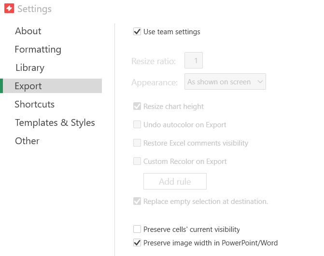Toggle Resize chart height checkbox
This screenshot has width=324, height=256.
pyautogui.click(x=137, y=106)
